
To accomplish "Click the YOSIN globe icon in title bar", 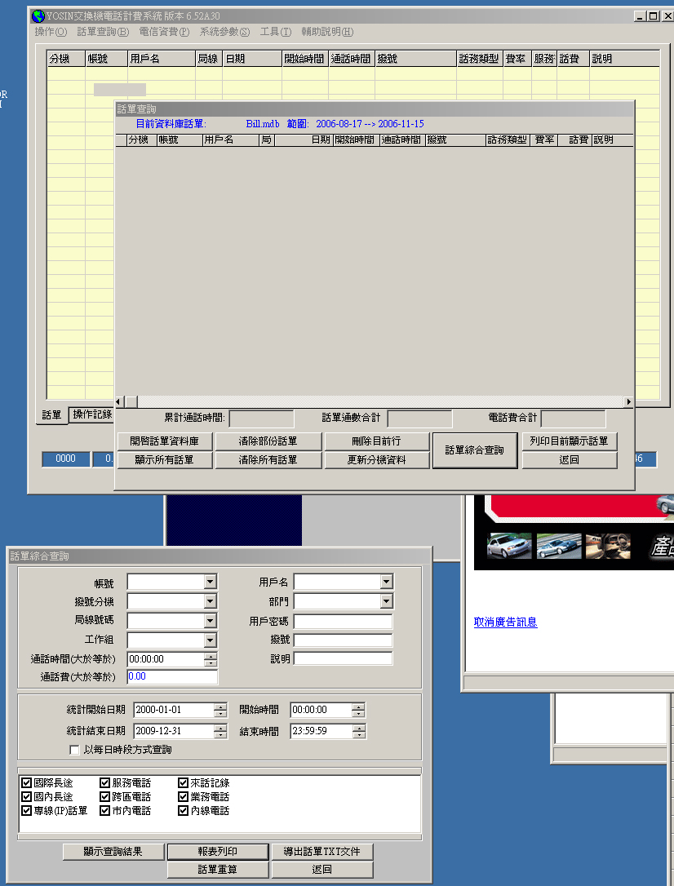I will [38, 16].
